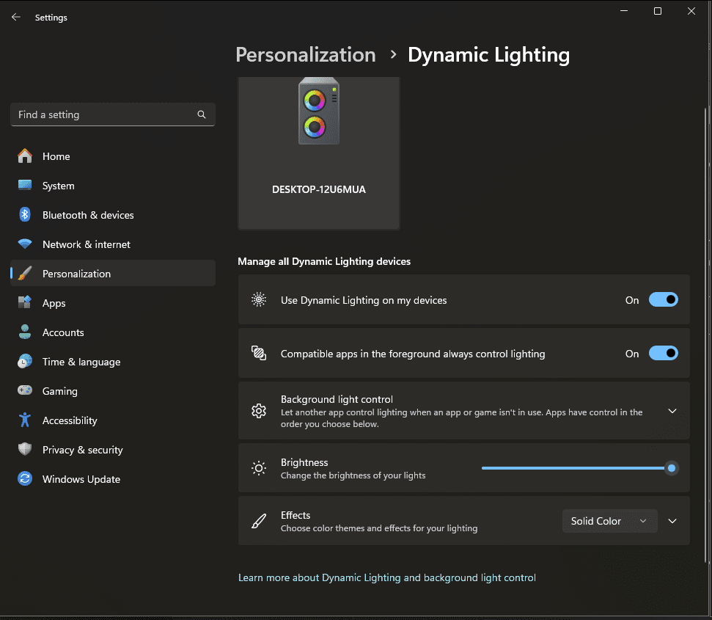Select the DESKTOP-12U6MUA device card
The image size is (712, 620).
[318, 154]
